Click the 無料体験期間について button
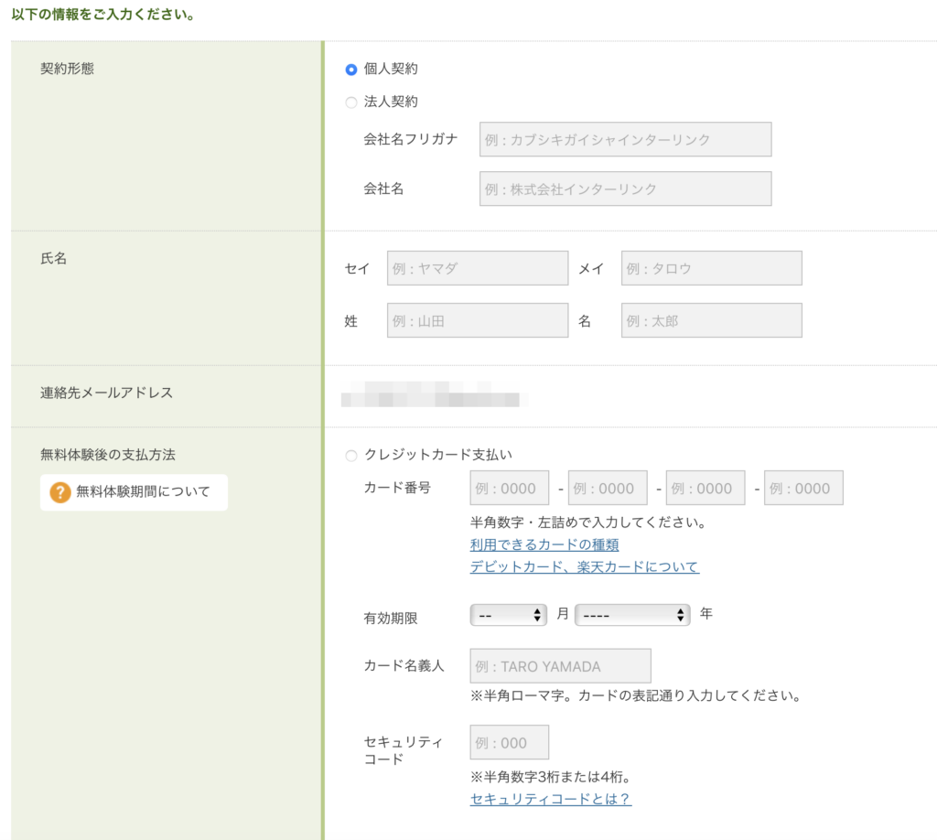The image size is (937, 840). (134, 492)
